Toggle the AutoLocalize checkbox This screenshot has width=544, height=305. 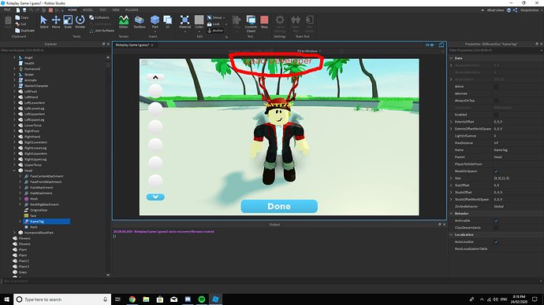pos(496,241)
